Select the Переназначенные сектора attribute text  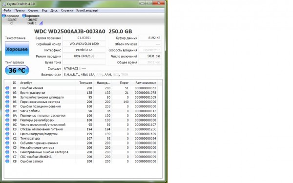point(40,102)
